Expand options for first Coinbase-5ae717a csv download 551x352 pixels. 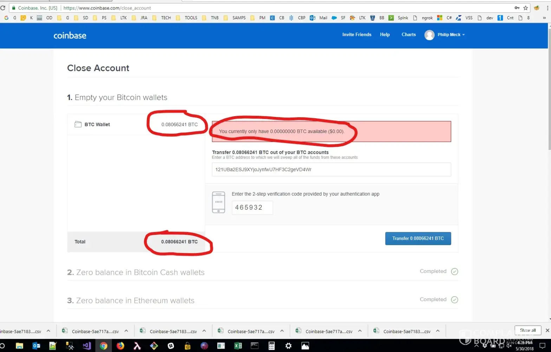click(x=126, y=331)
